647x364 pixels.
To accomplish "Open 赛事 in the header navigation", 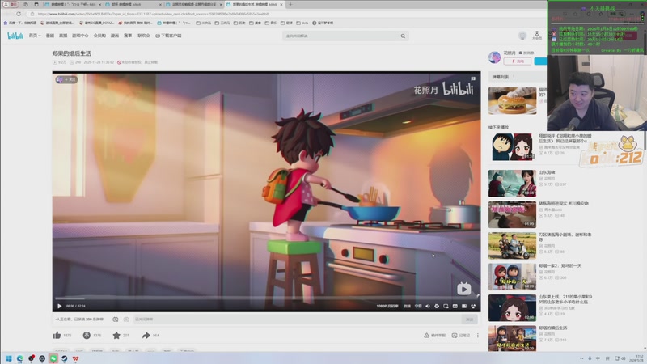I will [x=128, y=36].
